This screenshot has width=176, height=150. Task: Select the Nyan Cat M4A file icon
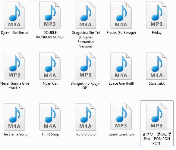(x=50, y=66)
